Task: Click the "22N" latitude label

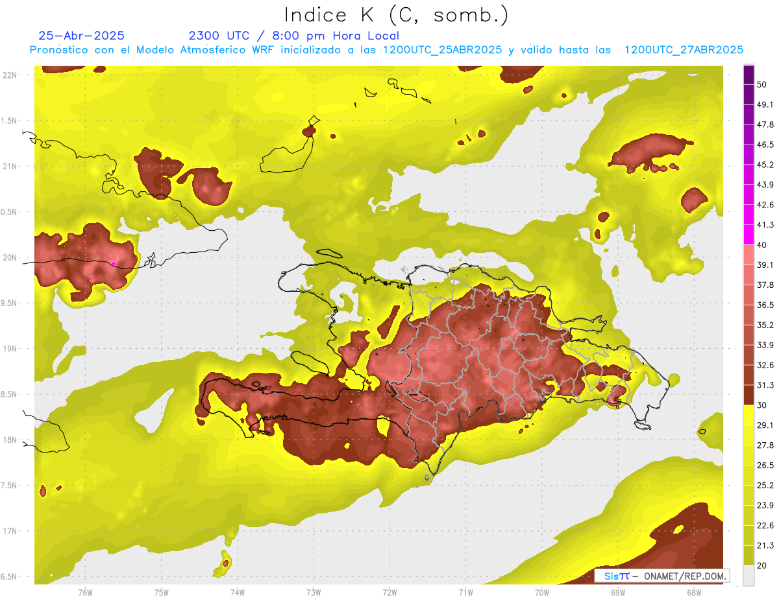Action: pyautogui.click(x=10, y=75)
